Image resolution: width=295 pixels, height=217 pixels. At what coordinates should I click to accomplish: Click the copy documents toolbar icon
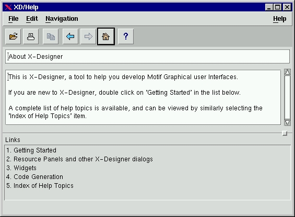51,36
